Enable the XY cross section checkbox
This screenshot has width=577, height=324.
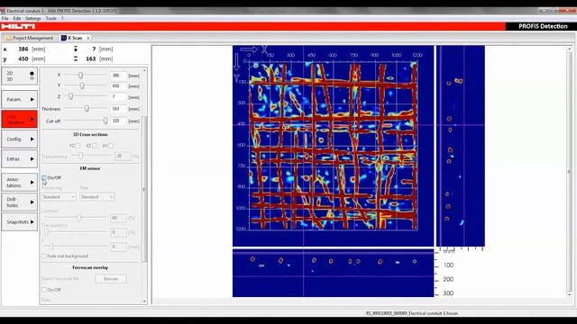coord(111,146)
